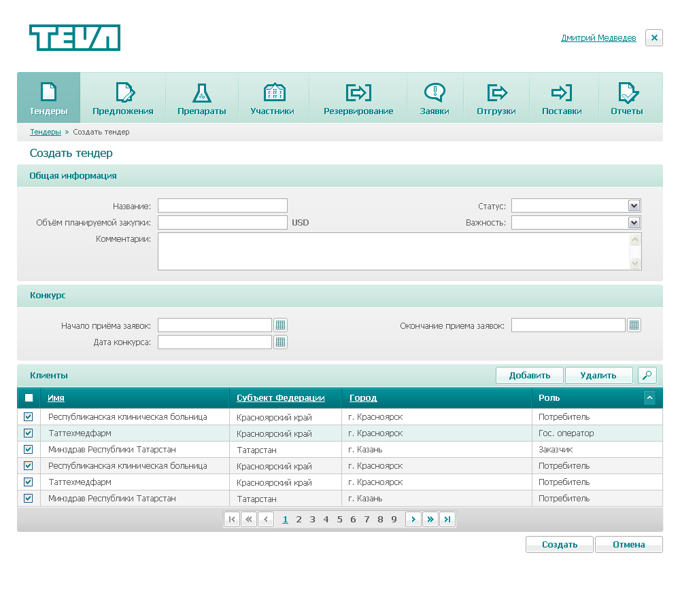Expand the Статус dropdown
The height and width of the screenshot is (591, 680).
click(x=634, y=206)
